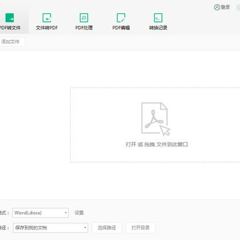Switch to the 文件转PDF tab label

pos(47,28)
